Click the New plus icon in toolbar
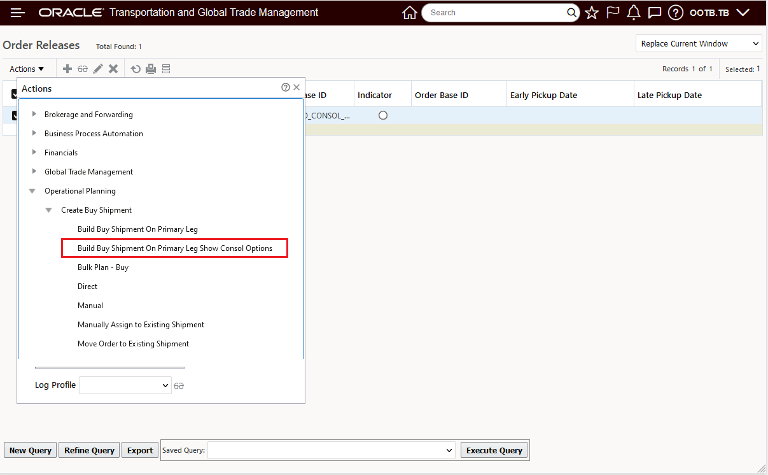768x475 pixels. [67, 69]
